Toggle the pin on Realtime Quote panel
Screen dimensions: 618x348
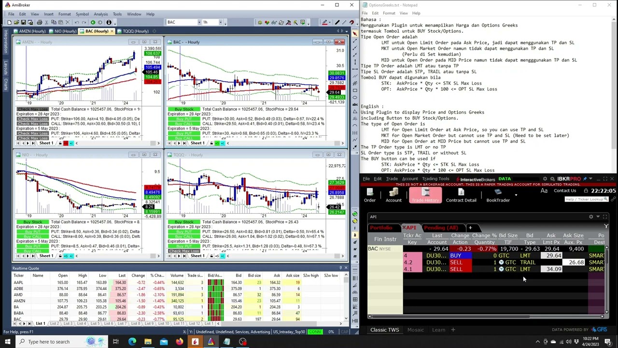pyautogui.click(x=340, y=268)
